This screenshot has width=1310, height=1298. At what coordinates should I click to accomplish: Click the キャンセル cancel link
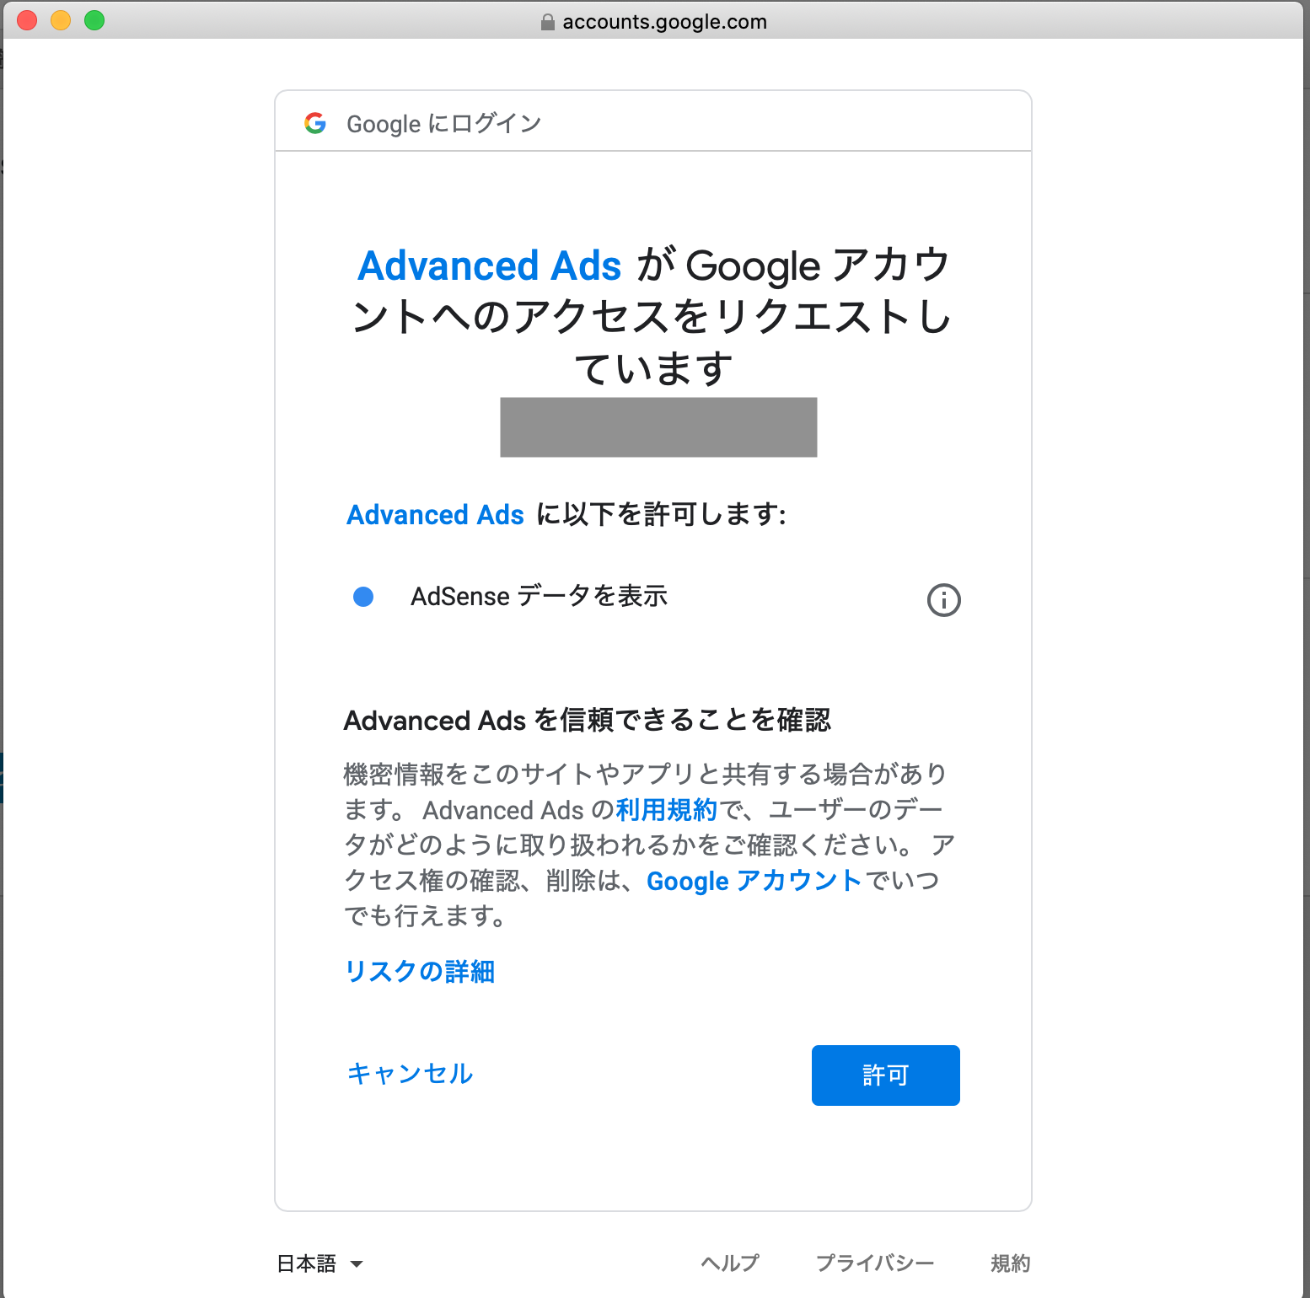[410, 1074]
